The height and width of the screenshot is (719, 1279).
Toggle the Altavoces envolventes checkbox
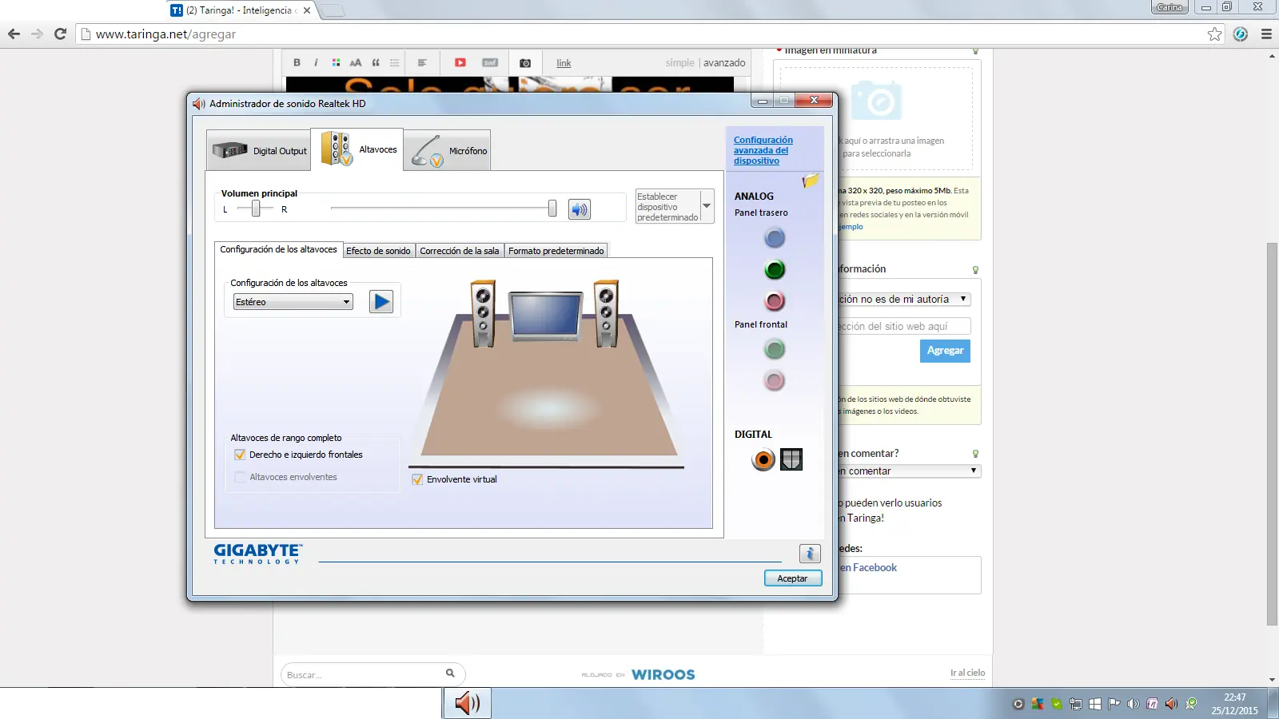click(x=240, y=477)
